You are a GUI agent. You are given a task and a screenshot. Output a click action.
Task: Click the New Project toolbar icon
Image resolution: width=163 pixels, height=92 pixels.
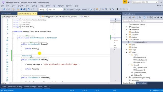point(13,9)
